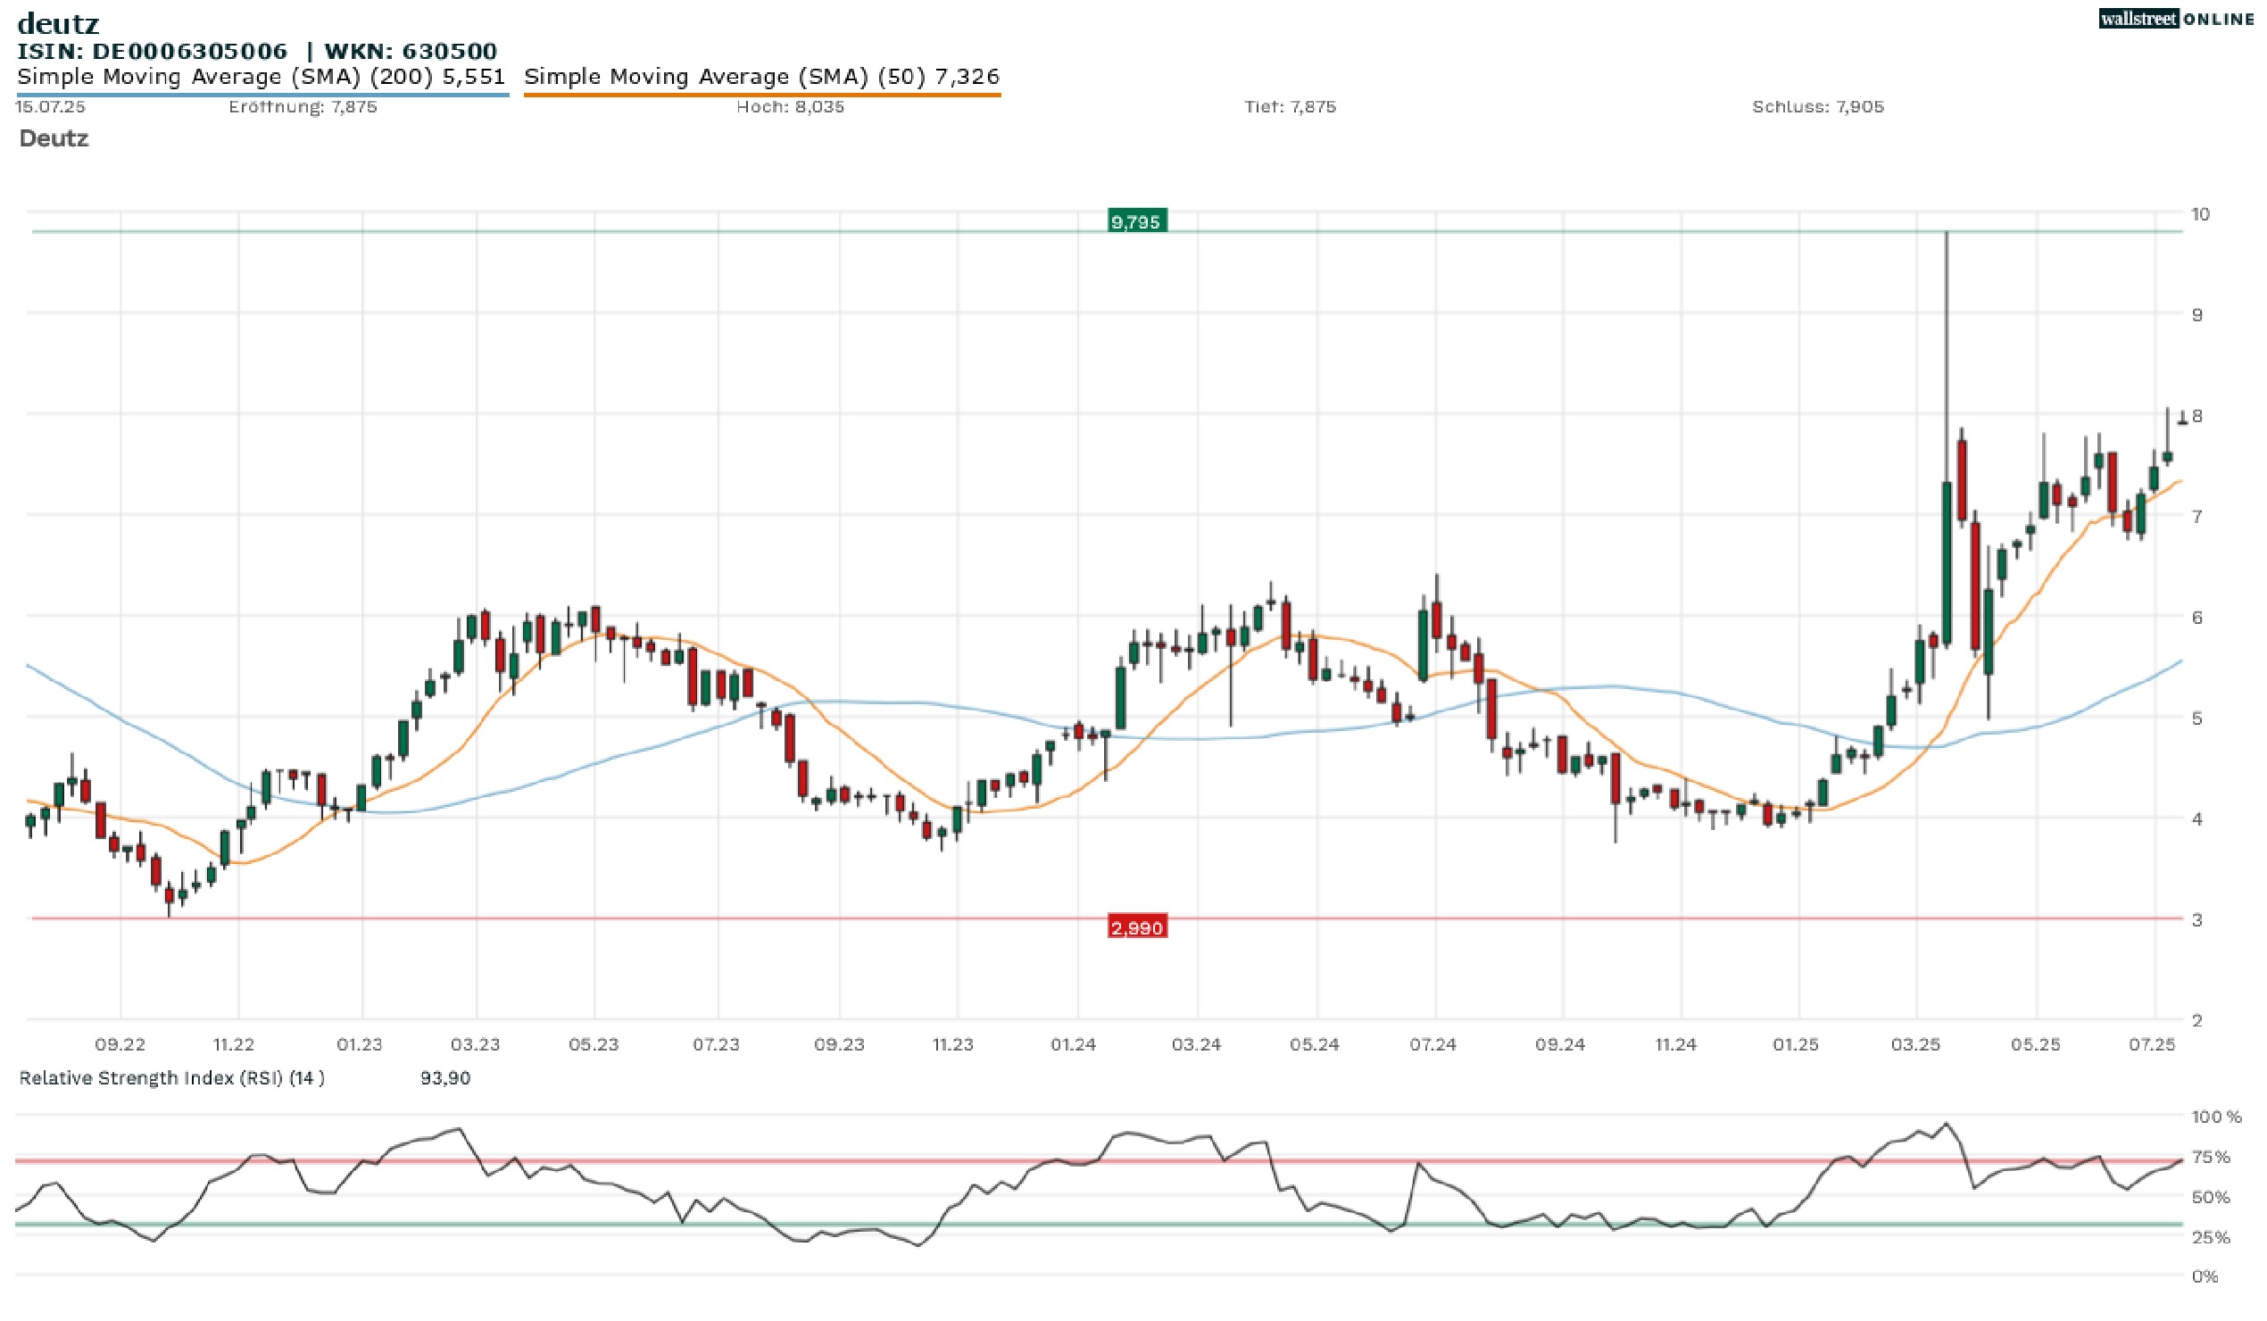Click the RSI axis label 75%
Viewport: 2267px width, 1321px height.
click(x=2210, y=1157)
